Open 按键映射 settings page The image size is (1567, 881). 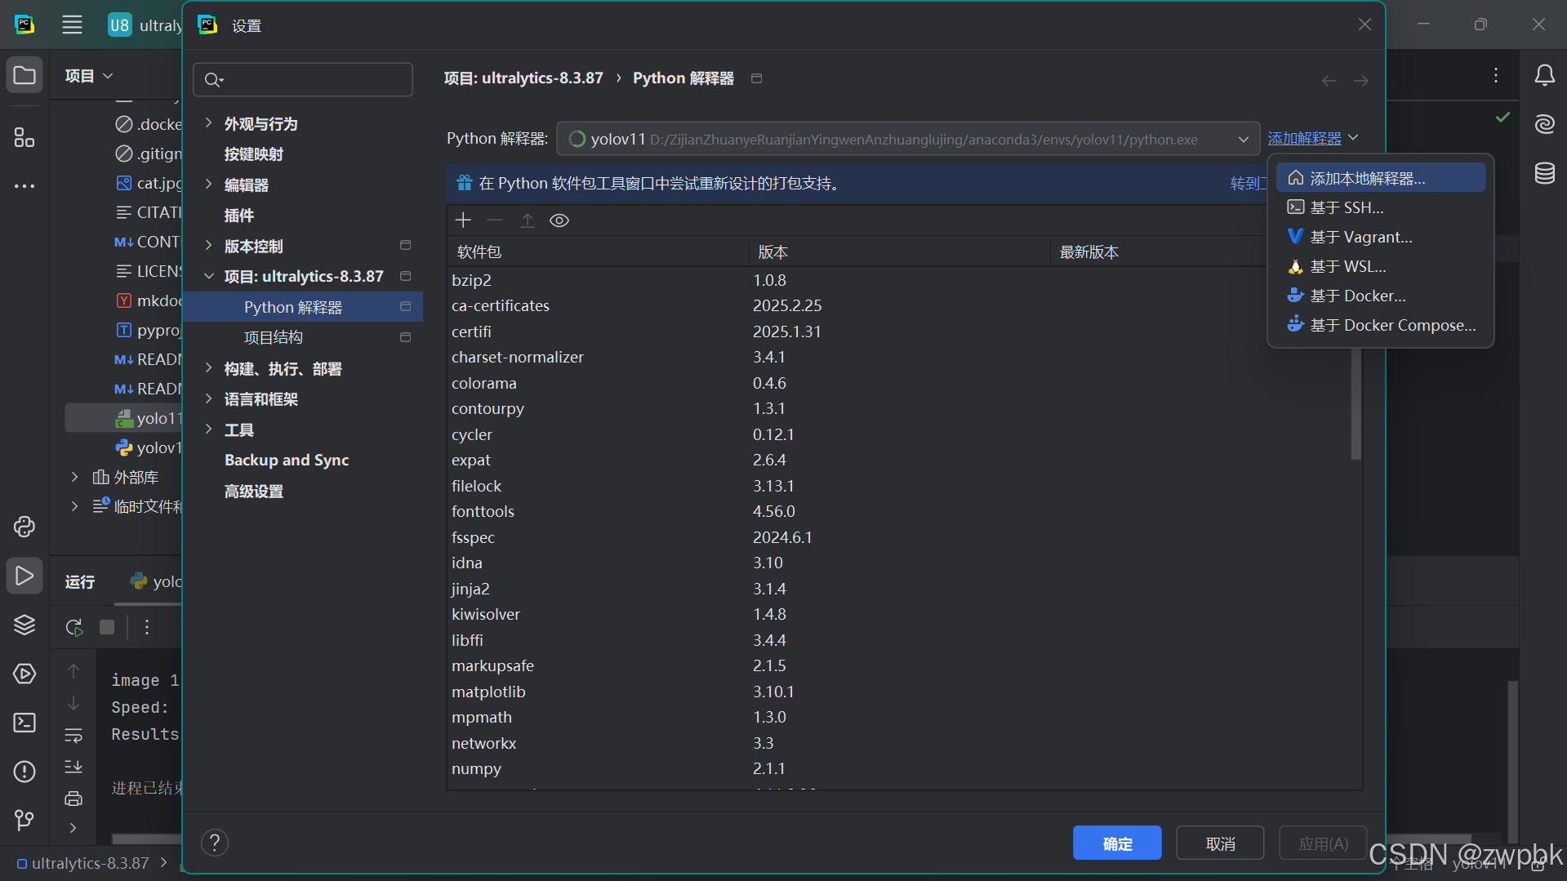point(254,154)
